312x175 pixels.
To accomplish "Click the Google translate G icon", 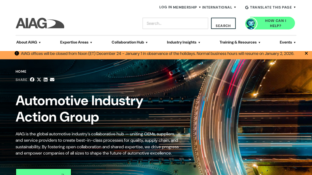I will [x=247, y=7].
